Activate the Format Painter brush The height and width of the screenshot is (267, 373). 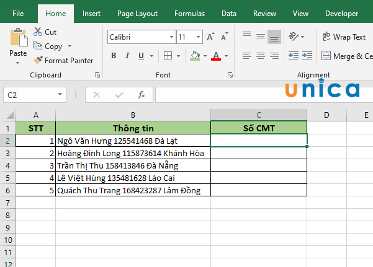38,60
